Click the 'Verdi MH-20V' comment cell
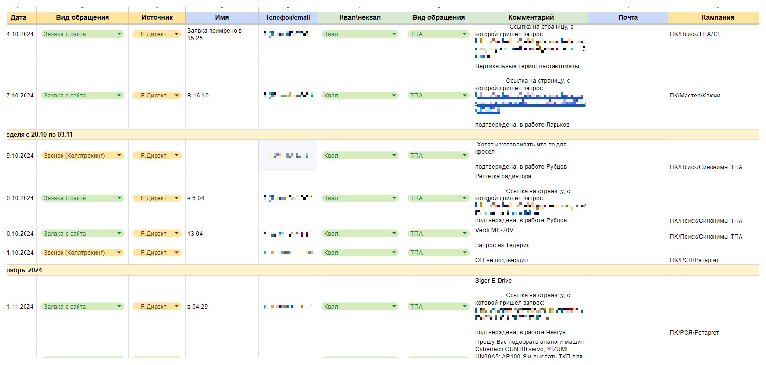766x365 pixels. [x=495, y=230]
